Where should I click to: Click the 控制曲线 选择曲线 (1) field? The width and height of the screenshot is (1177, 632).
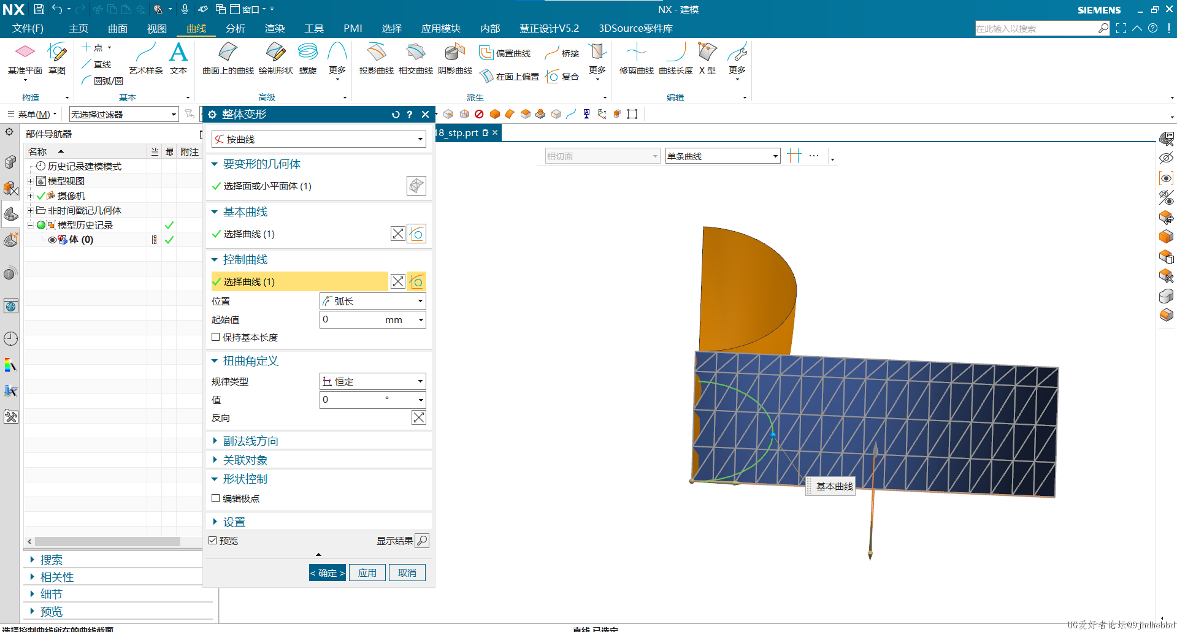tap(299, 281)
